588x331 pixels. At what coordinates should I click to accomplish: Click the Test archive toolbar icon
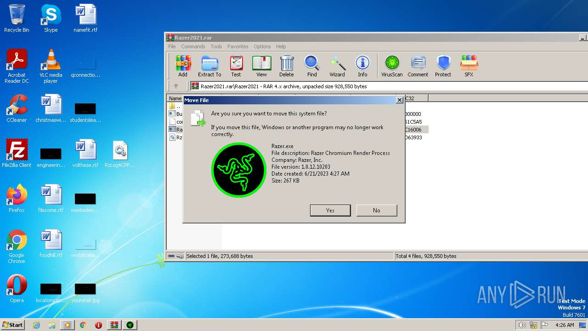[236, 66]
